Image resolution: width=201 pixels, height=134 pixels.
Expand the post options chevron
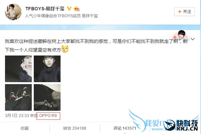(x=193, y=39)
